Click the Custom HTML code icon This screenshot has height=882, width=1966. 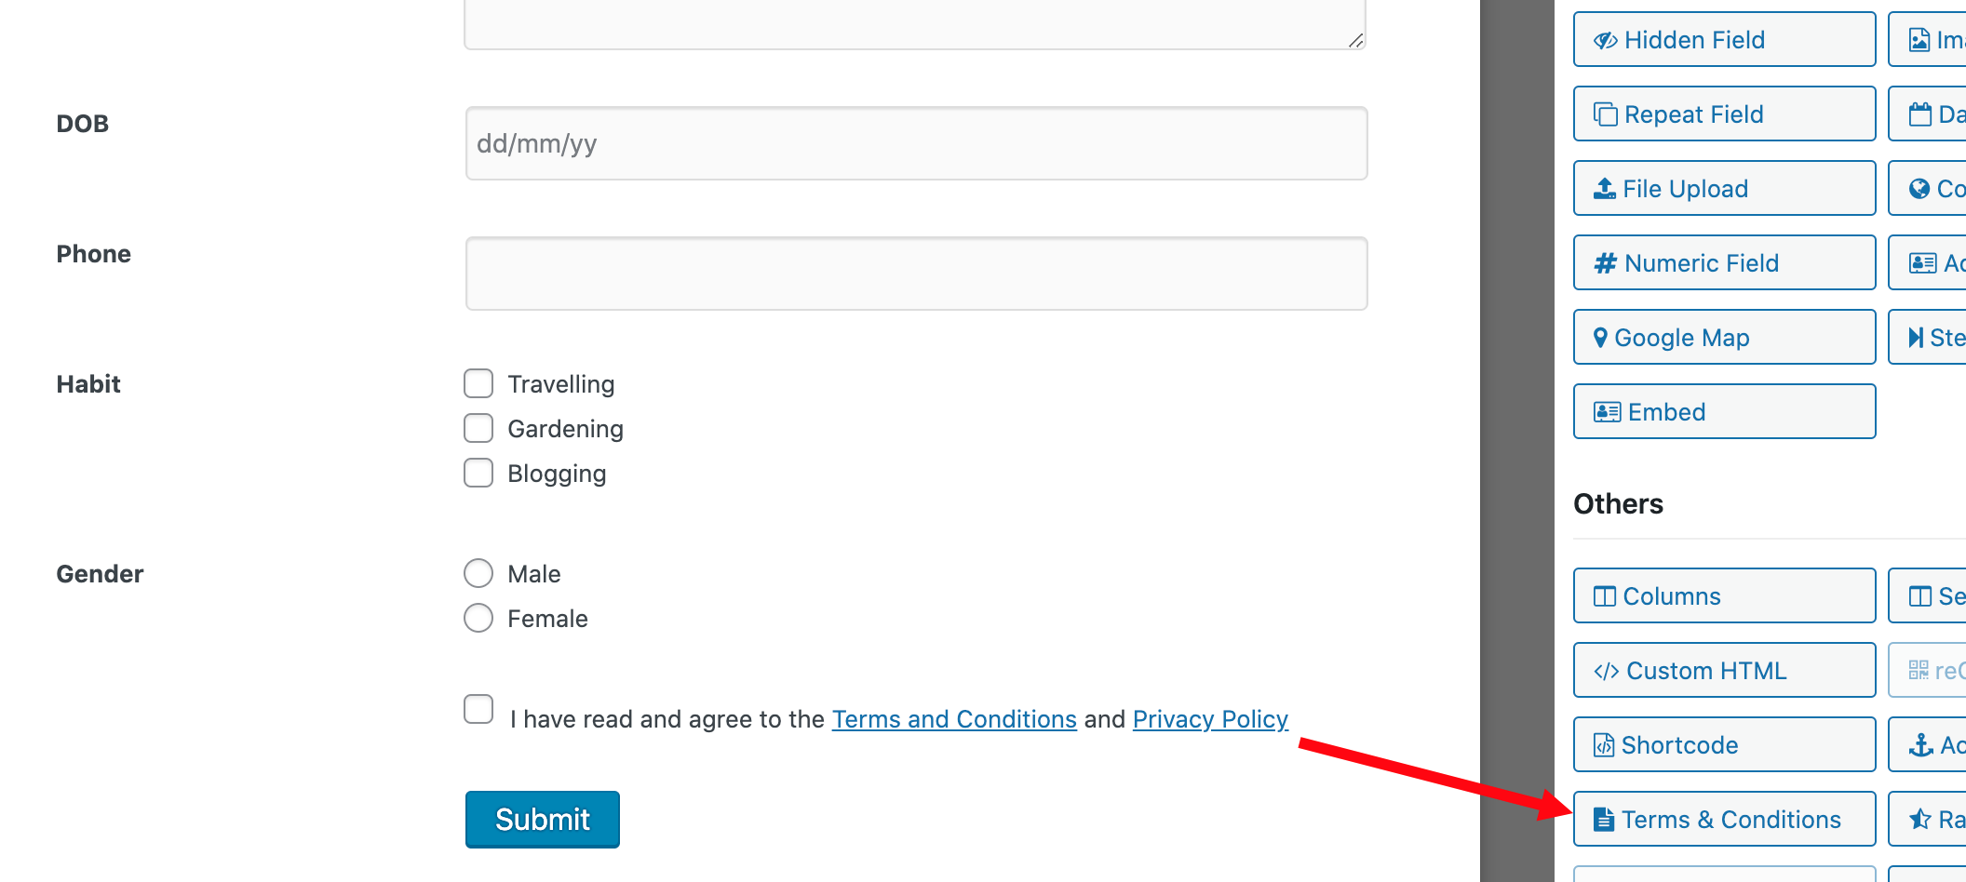pos(1607,671)
